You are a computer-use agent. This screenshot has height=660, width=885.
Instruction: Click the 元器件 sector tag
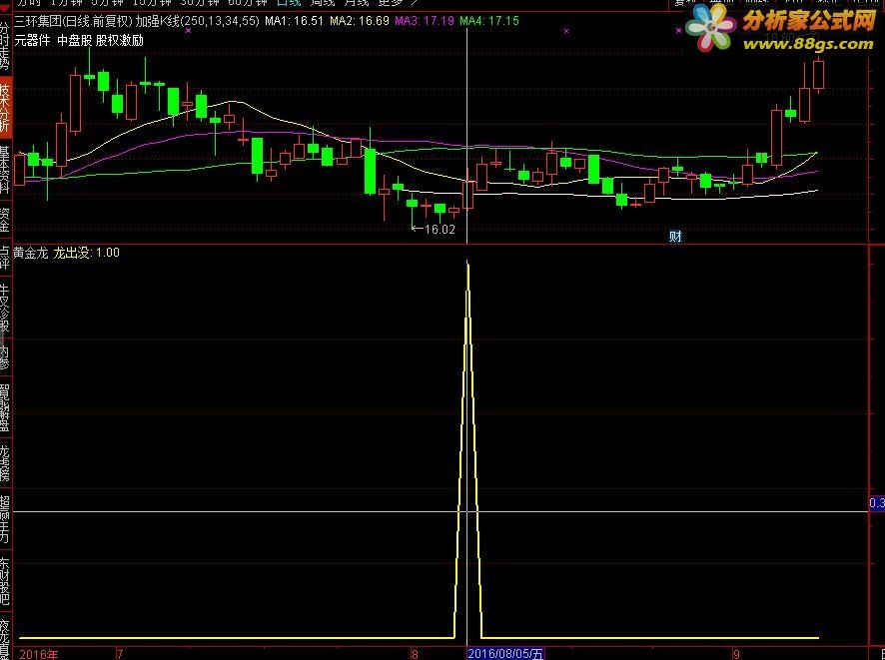click(x=32, y=41)
